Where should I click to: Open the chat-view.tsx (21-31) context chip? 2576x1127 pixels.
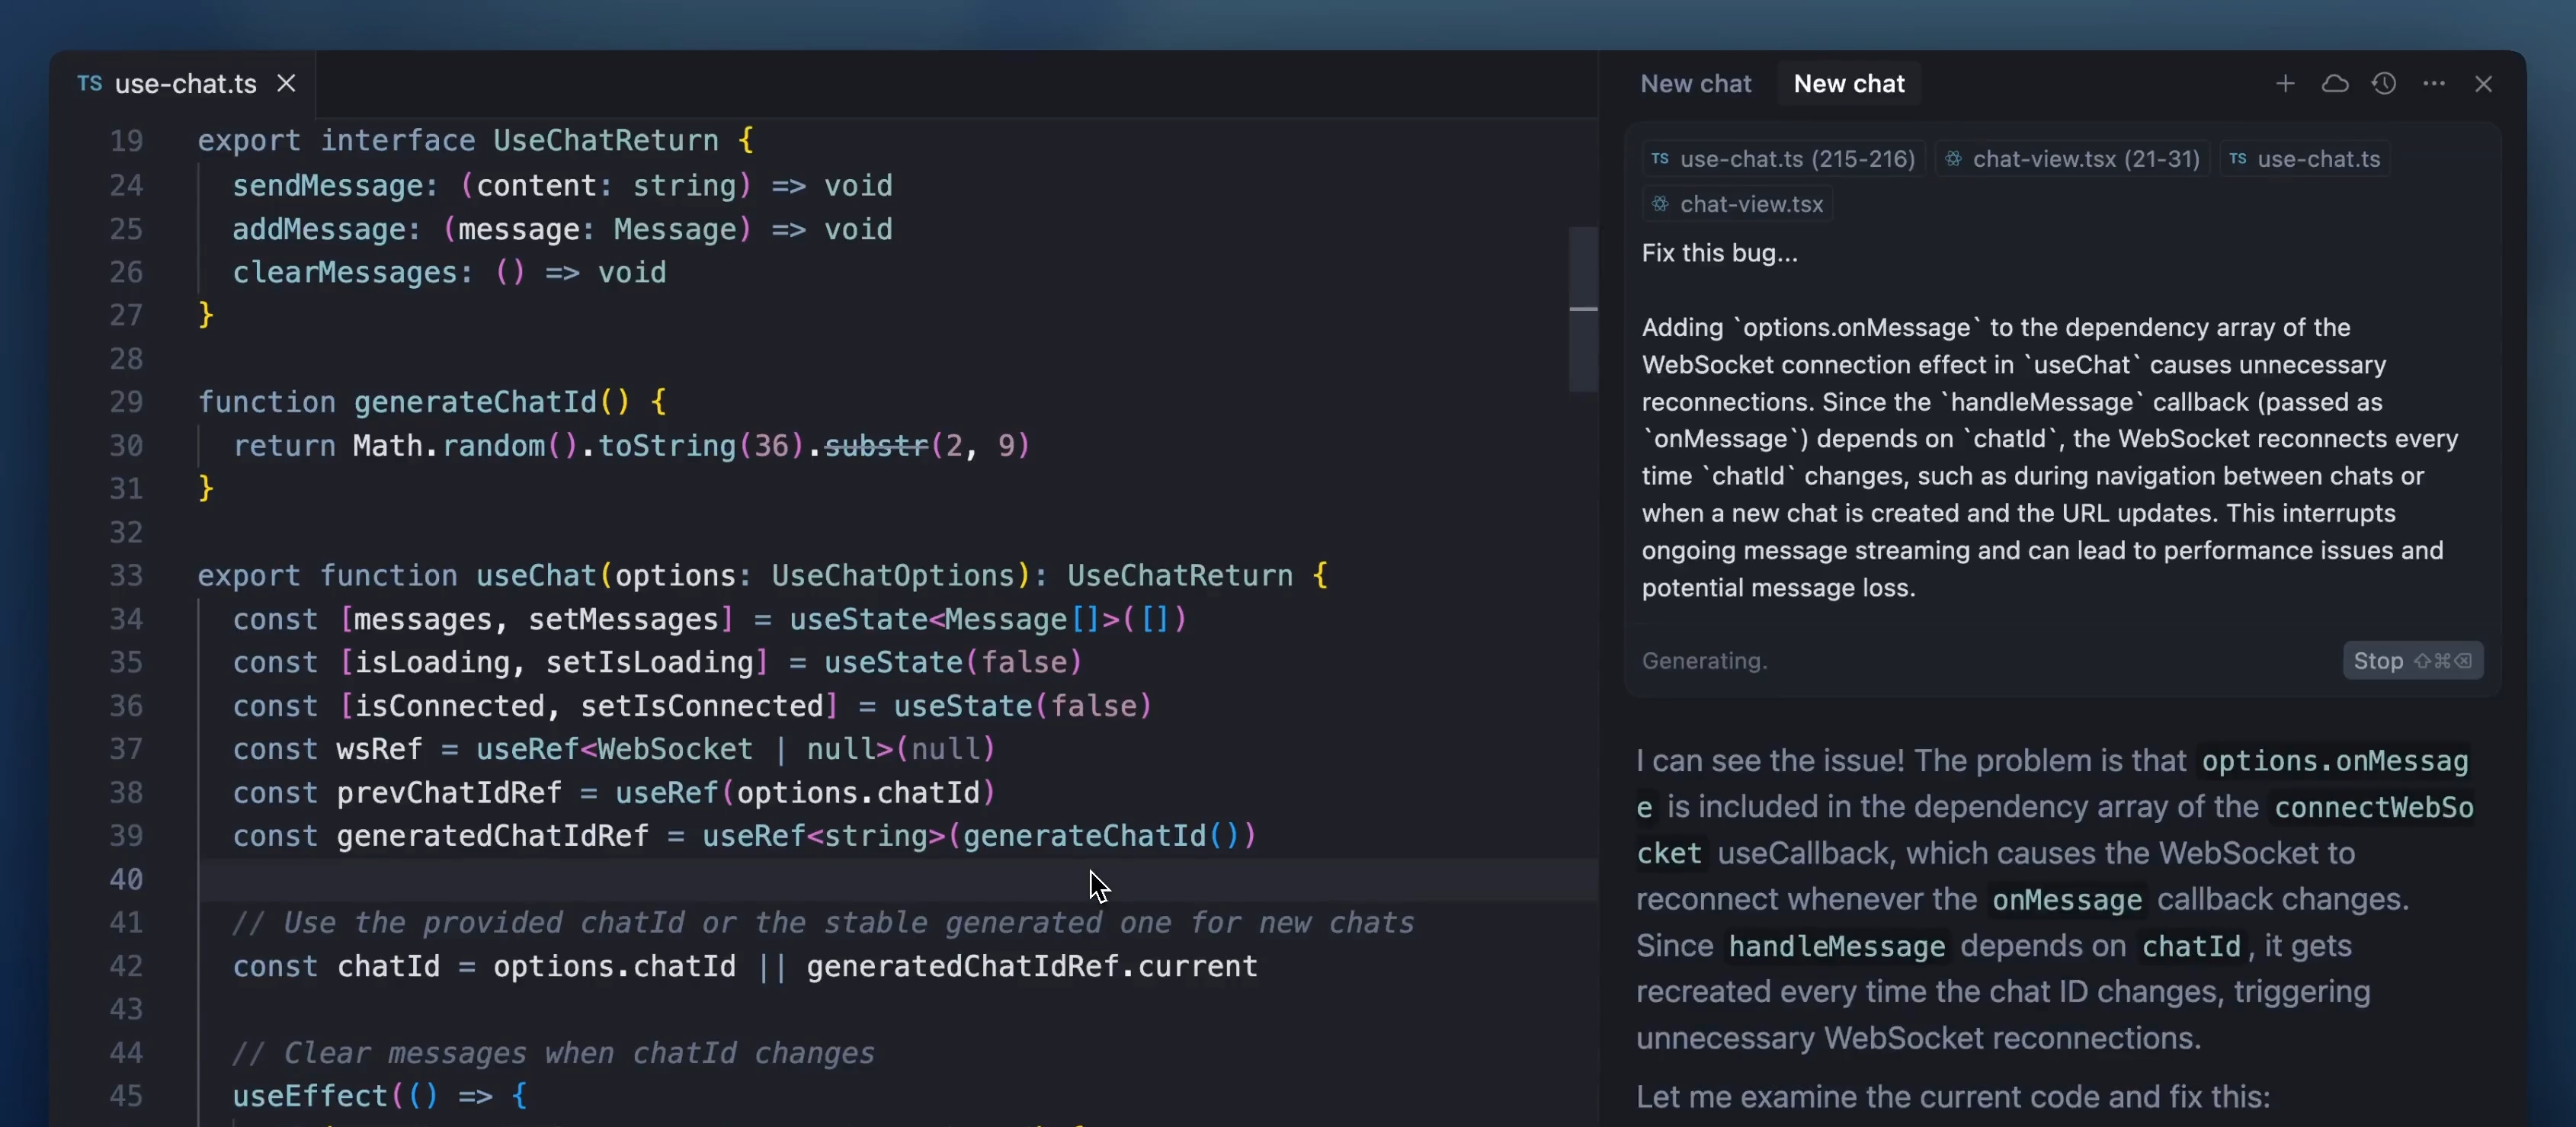[2072, 159]
